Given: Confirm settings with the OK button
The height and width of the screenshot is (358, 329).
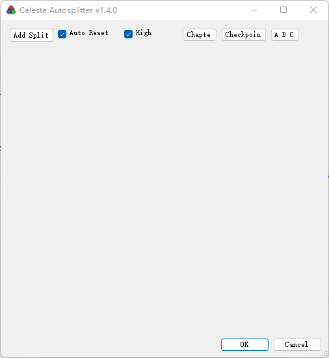Looking at the screenshot, I should [x=244, y=344].
